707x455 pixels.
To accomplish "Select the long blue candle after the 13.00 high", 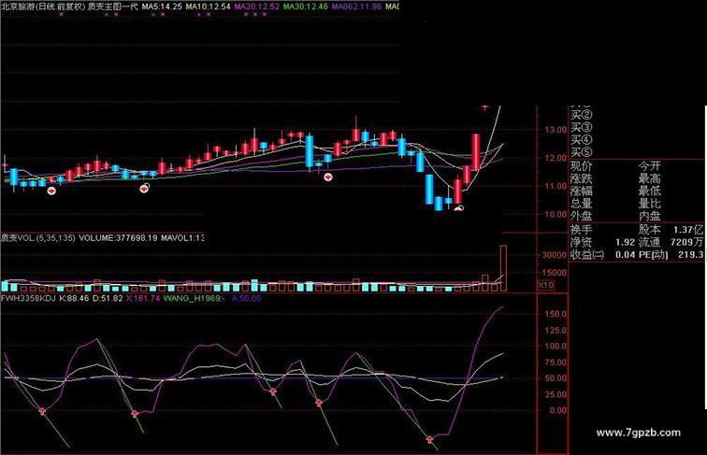I will click(310, 151).
